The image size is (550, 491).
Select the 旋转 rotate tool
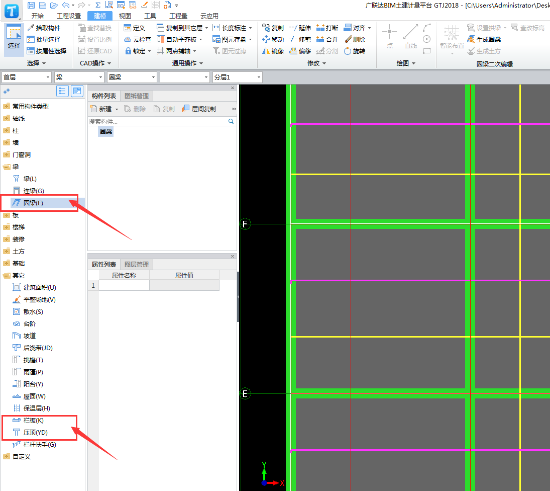tap(355, 51)
